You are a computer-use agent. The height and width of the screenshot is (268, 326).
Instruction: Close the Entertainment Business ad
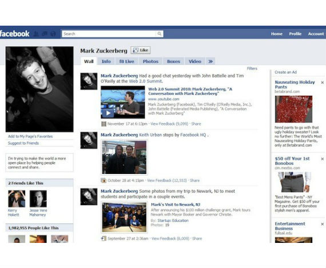click(x=323, y=224)
